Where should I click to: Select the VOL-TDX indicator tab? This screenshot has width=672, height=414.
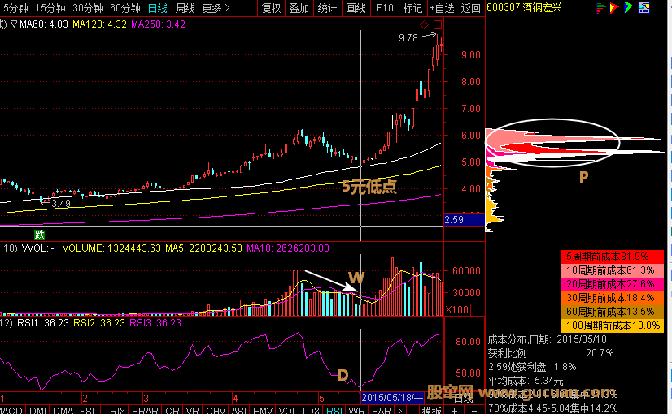[299, 410]
